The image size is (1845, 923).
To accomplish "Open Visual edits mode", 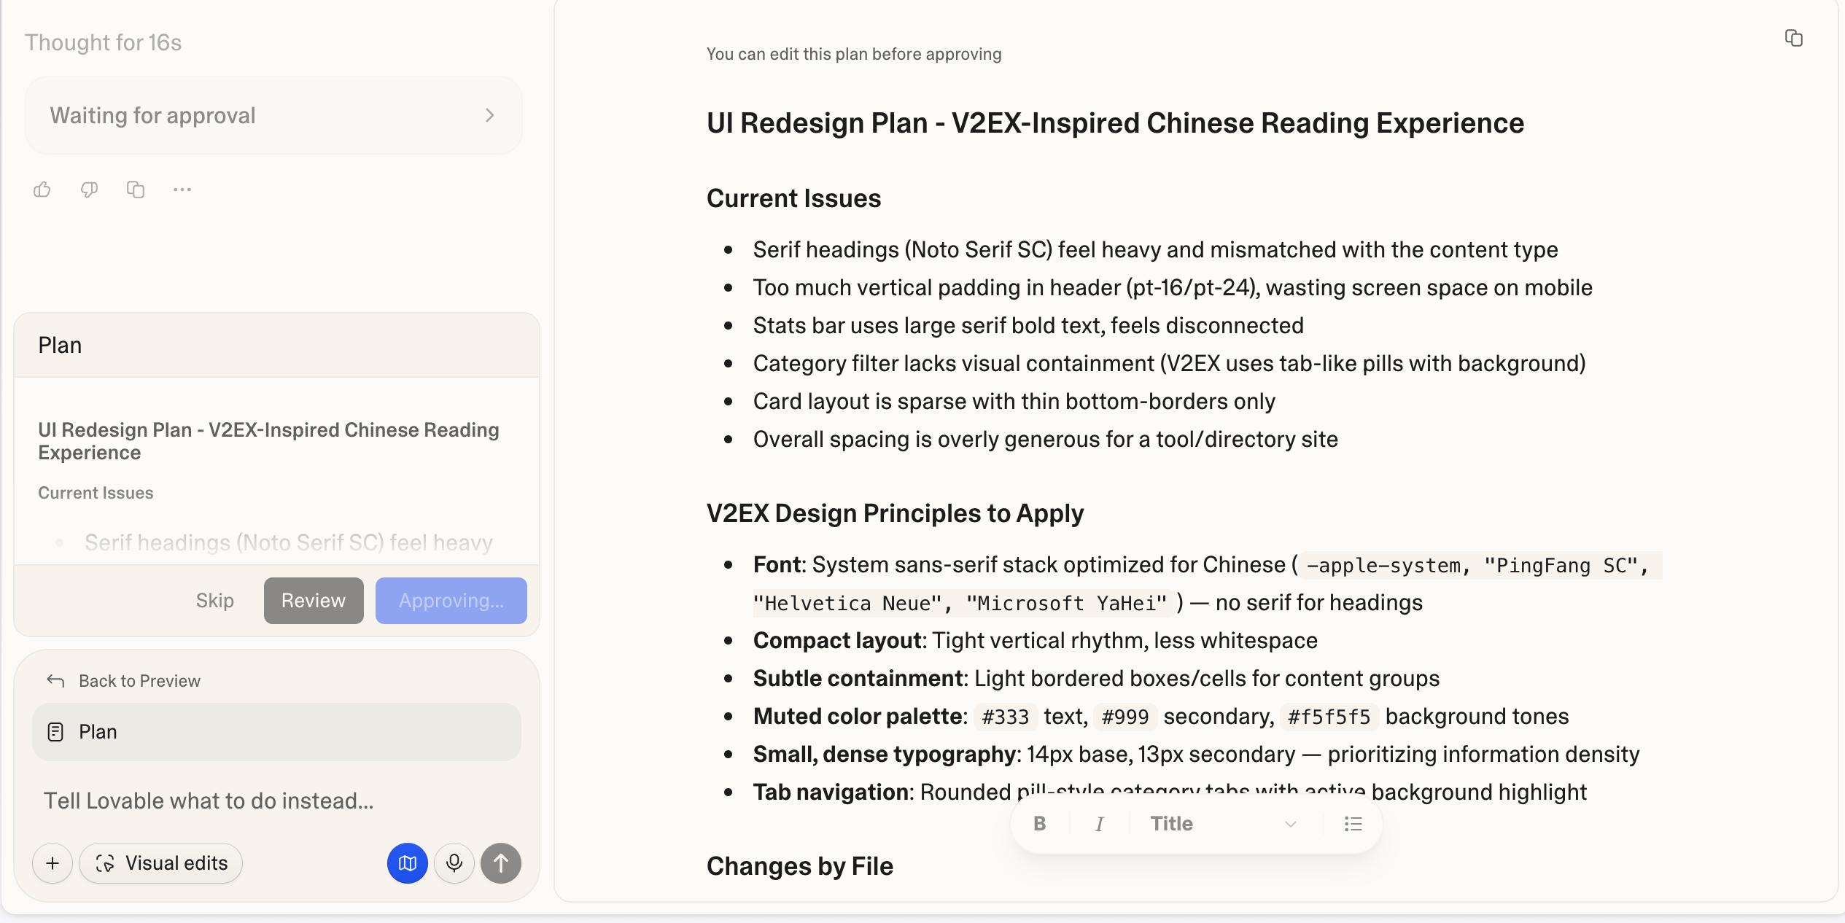I will [x=161, y=863].
